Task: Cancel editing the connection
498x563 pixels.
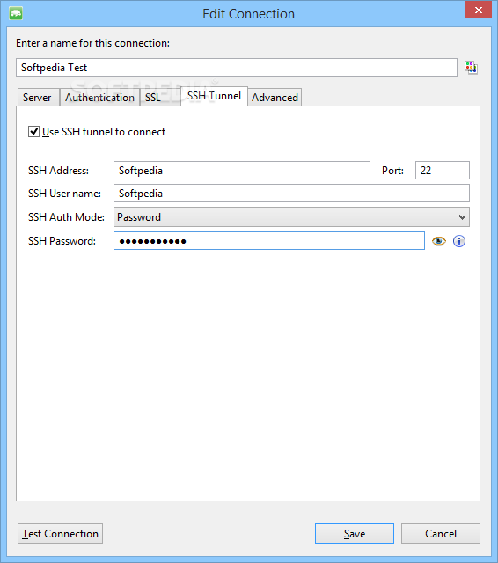Action: (x=441, y=534)
